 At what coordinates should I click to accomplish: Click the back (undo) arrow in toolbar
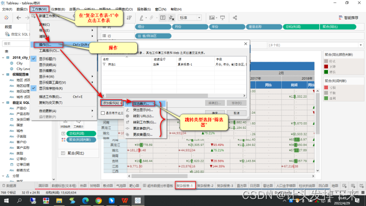click(19, 18)
